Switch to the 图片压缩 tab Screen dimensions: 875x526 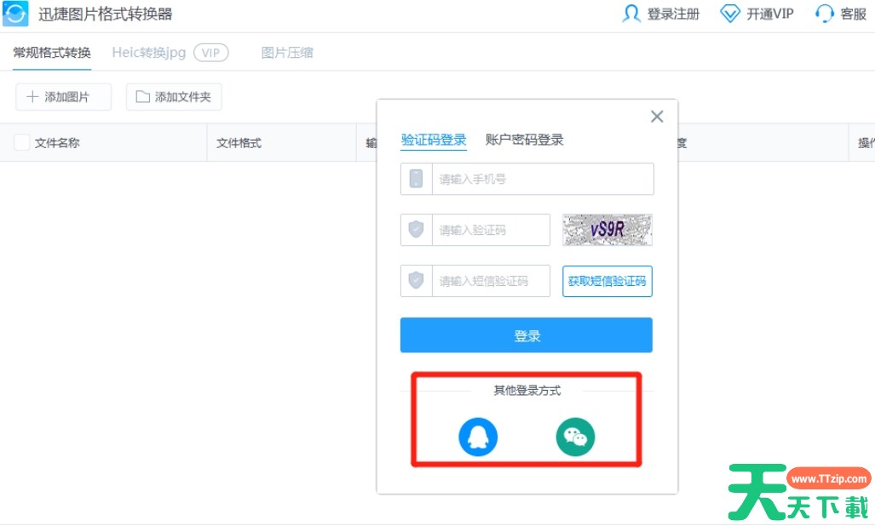tap(287, 53)
